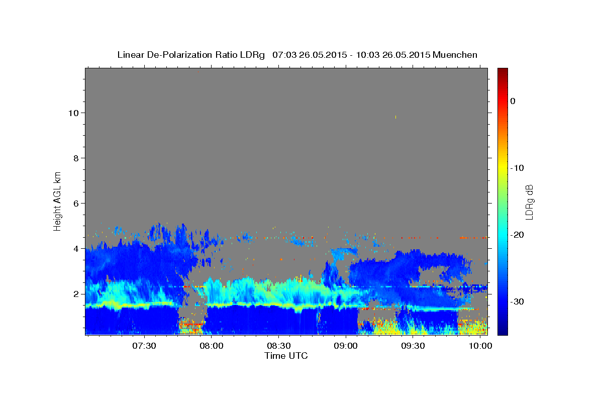
Task: Click the dark red top of the colorbar
Action: 502,71
